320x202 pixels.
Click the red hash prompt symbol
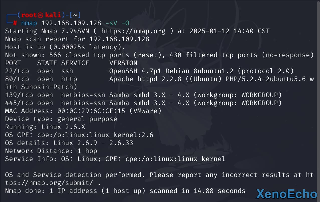pyautogui.click(x=15, y=23)
